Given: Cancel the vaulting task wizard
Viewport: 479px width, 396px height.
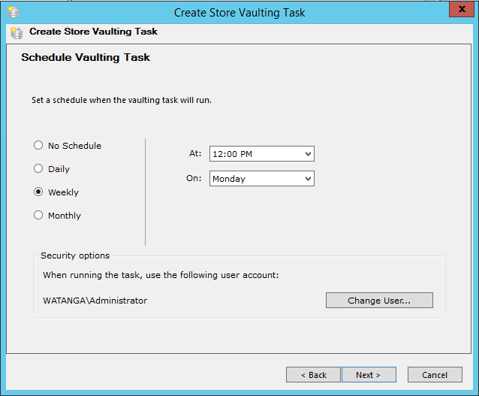Looking at the screenshot, I should [435, 375].
